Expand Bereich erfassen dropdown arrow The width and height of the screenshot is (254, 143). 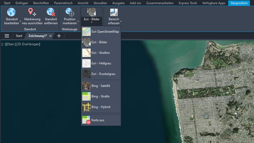(121, 21)
